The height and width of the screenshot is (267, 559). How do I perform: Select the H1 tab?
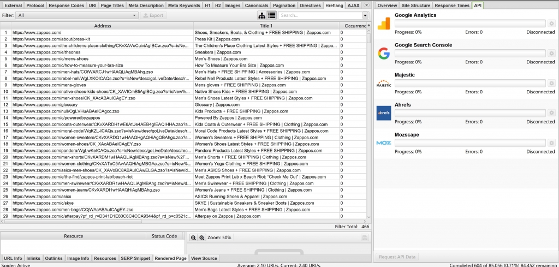[207, 5]
